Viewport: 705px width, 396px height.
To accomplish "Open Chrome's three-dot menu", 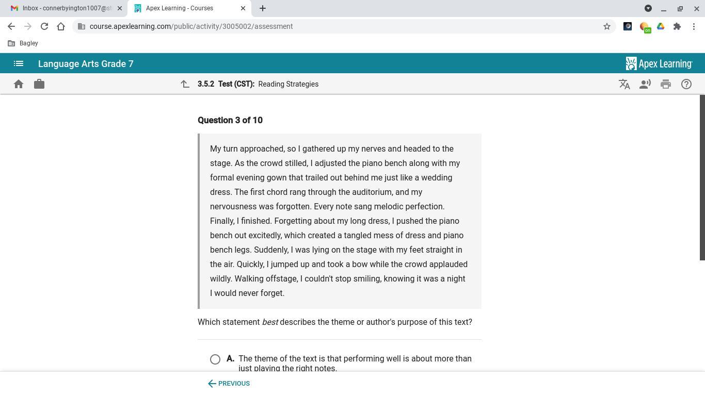I will [x=694, y=26].
